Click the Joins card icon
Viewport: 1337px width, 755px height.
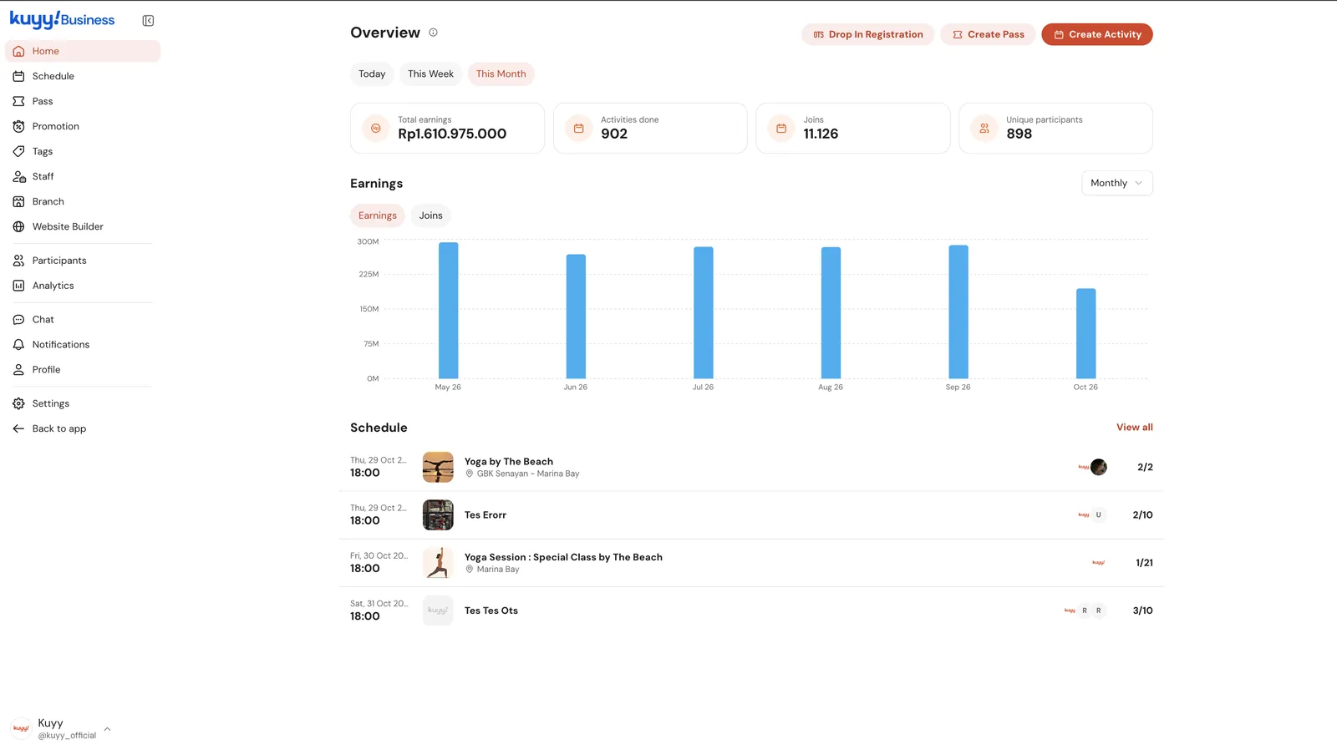point(781,128)
